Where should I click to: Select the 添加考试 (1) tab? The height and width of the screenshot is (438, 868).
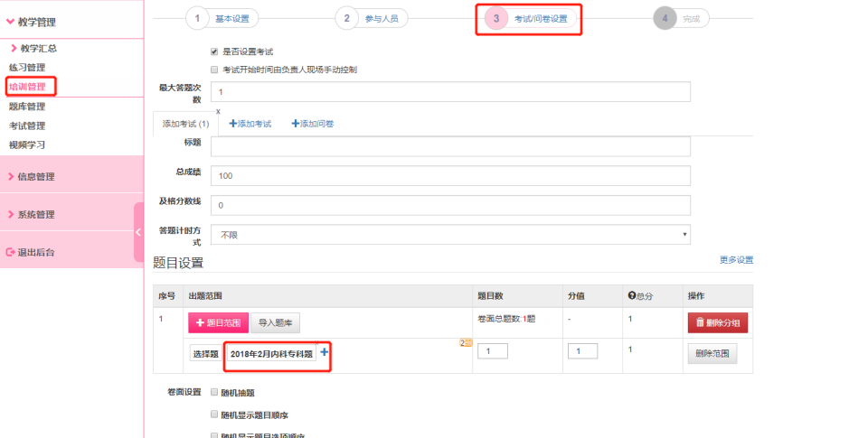(x=185, y=124)
